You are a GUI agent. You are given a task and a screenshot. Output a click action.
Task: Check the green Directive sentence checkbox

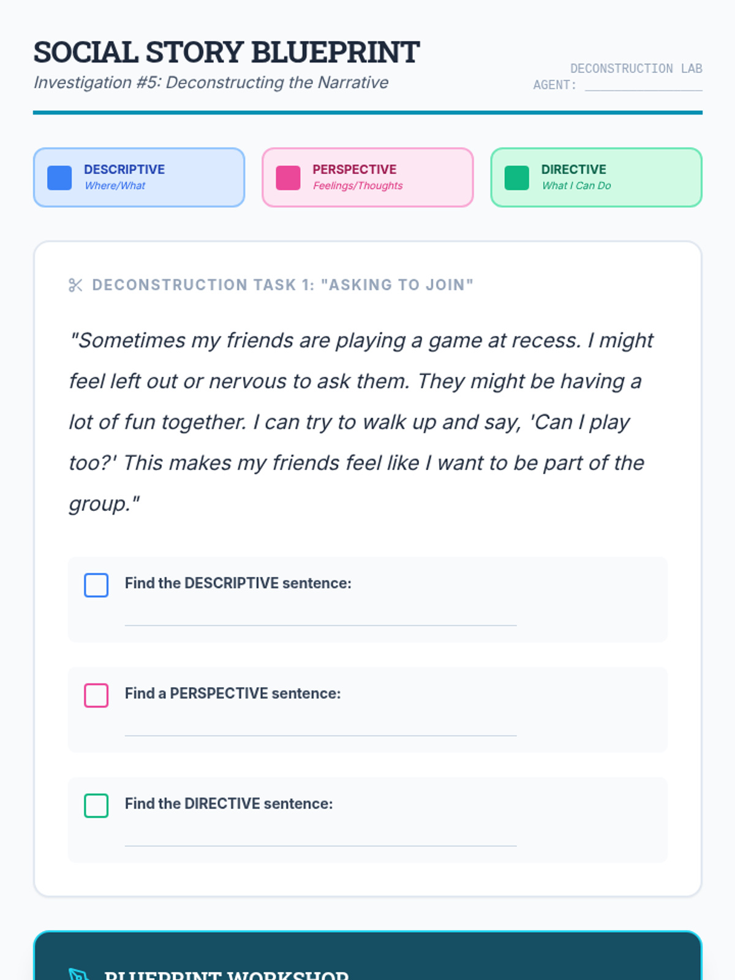click(x=96, y=805)
